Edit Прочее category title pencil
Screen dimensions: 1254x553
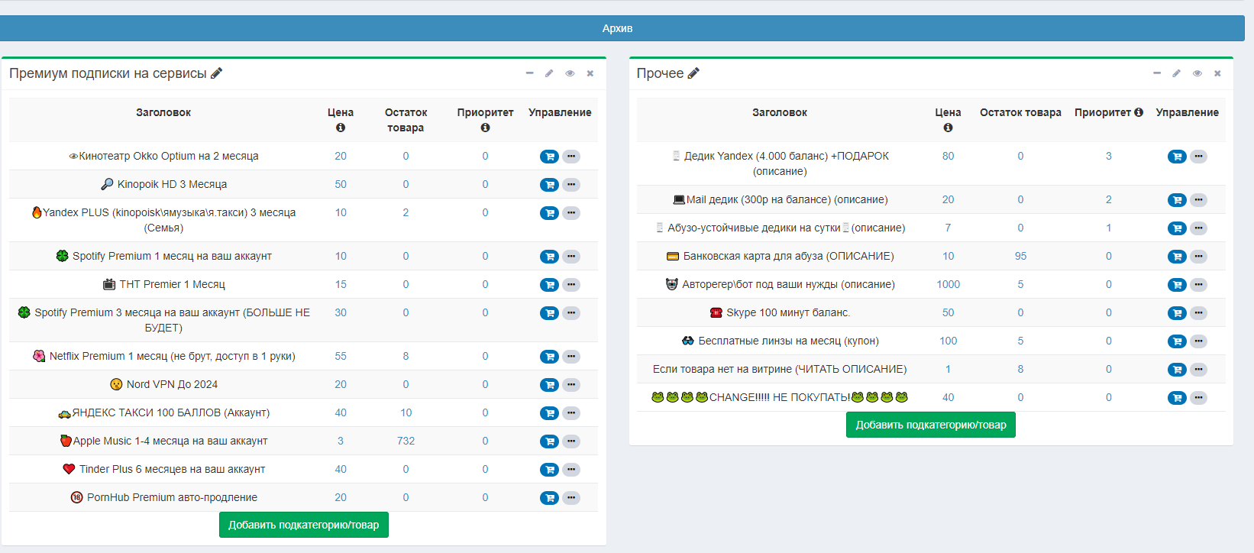(x=693, y=73)
